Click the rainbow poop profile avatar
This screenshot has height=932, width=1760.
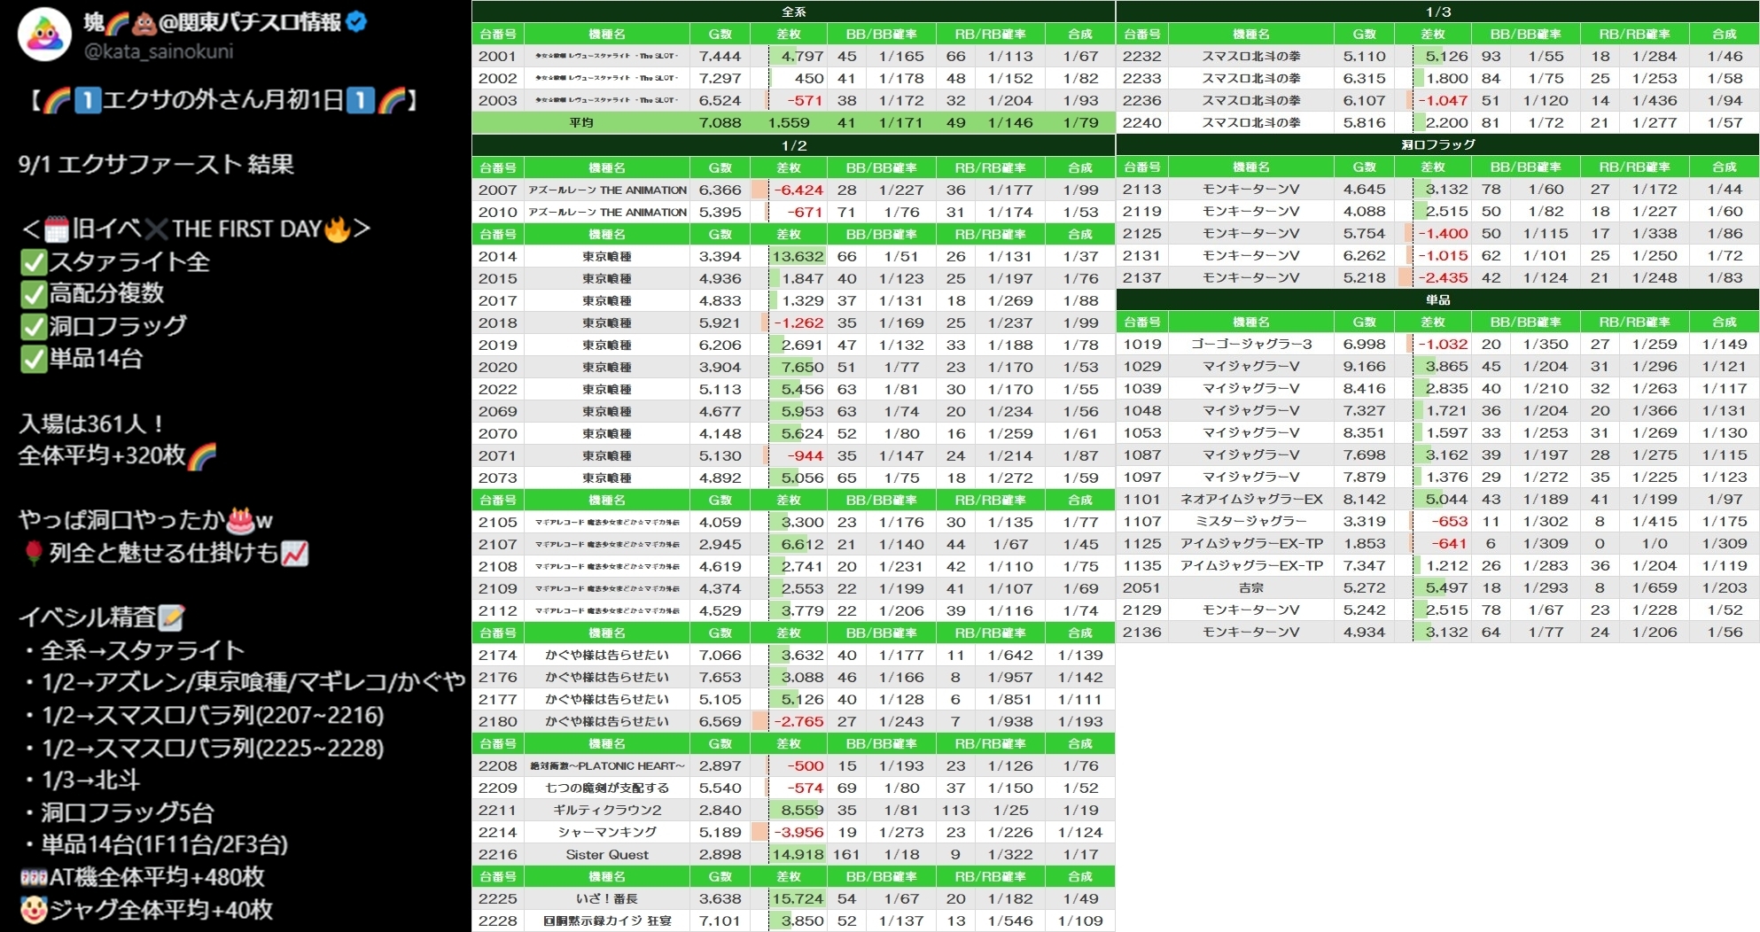coord(44,35)
